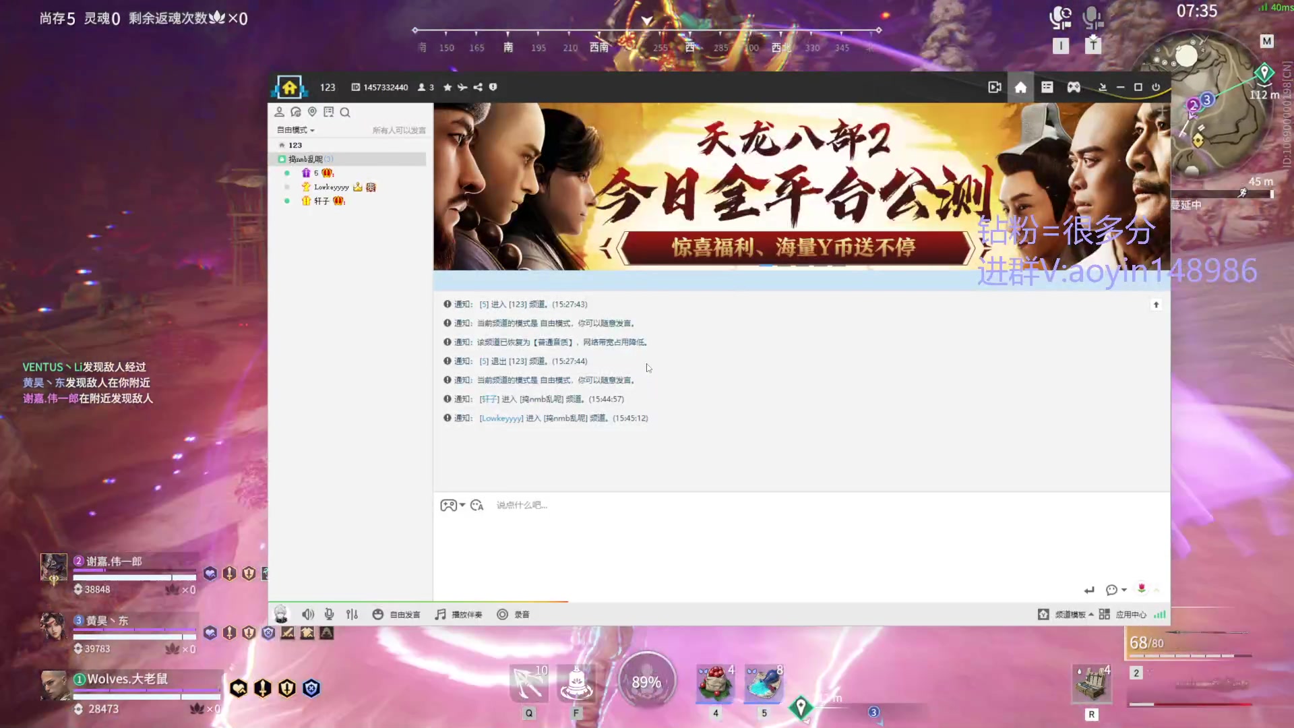Open the 天龙八部2 promotional banner

click(x=801, y=187)
